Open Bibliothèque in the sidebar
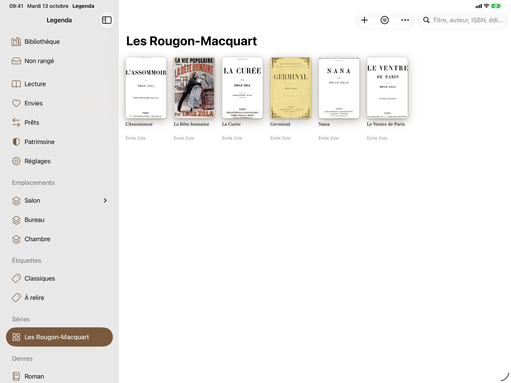Image resolution: width=511 pixels, height=383 pixels. pos(59,42)
